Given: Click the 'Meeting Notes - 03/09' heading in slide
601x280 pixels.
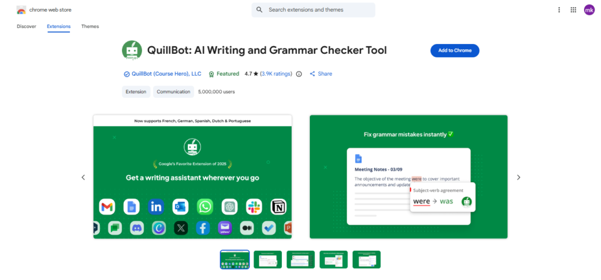Looking at the screenshot, I should coord(379,169).
